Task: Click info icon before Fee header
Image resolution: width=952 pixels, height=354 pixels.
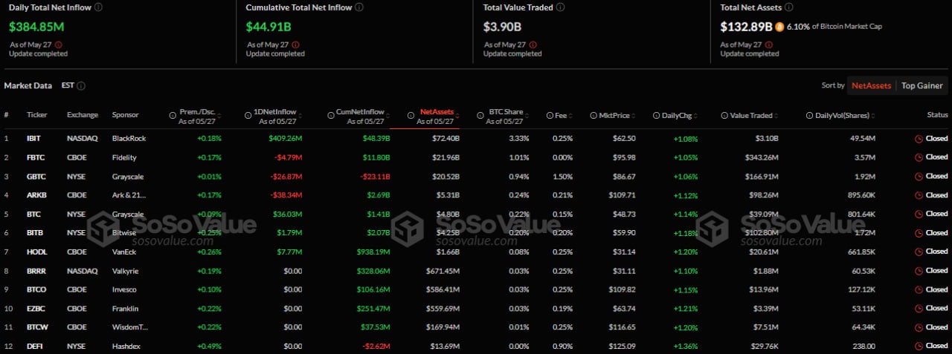Action: click(x=549, y=116)
